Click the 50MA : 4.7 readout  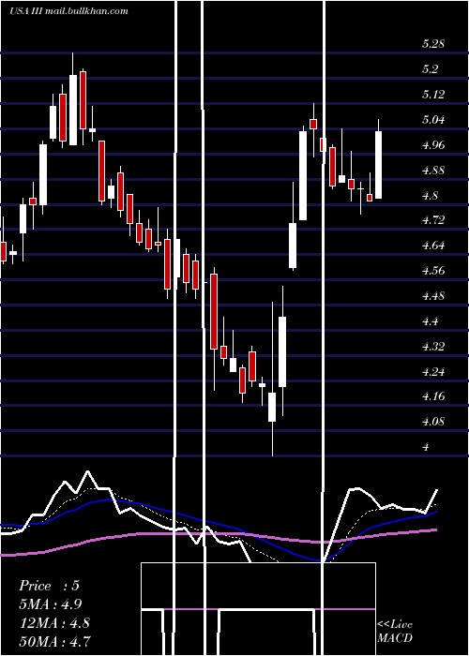click(54, 641)
